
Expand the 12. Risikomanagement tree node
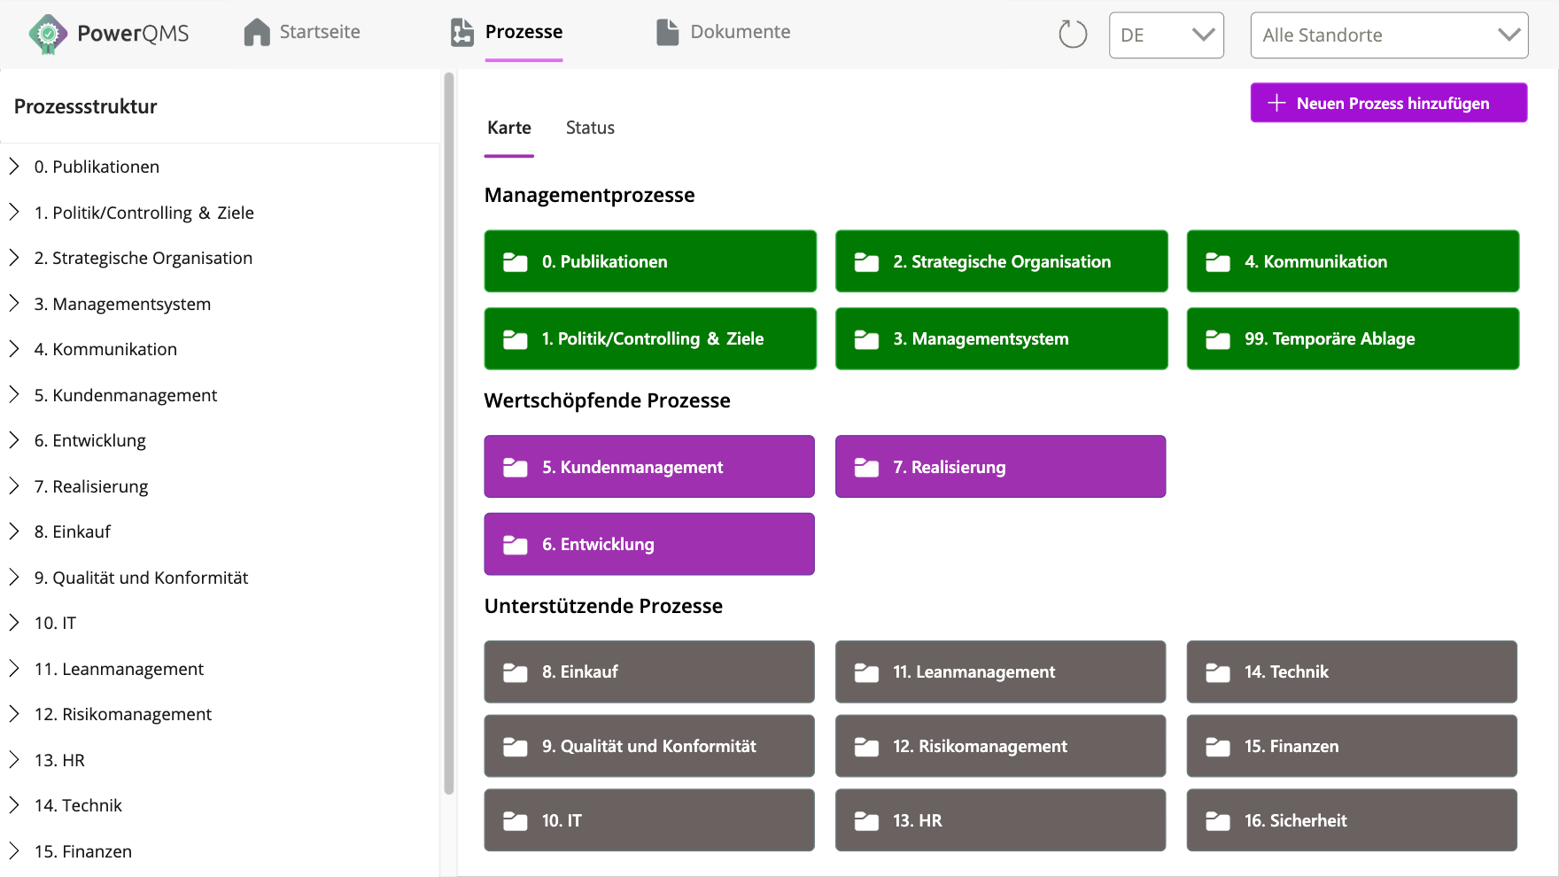pyautogui.click(x=14, y=714)
